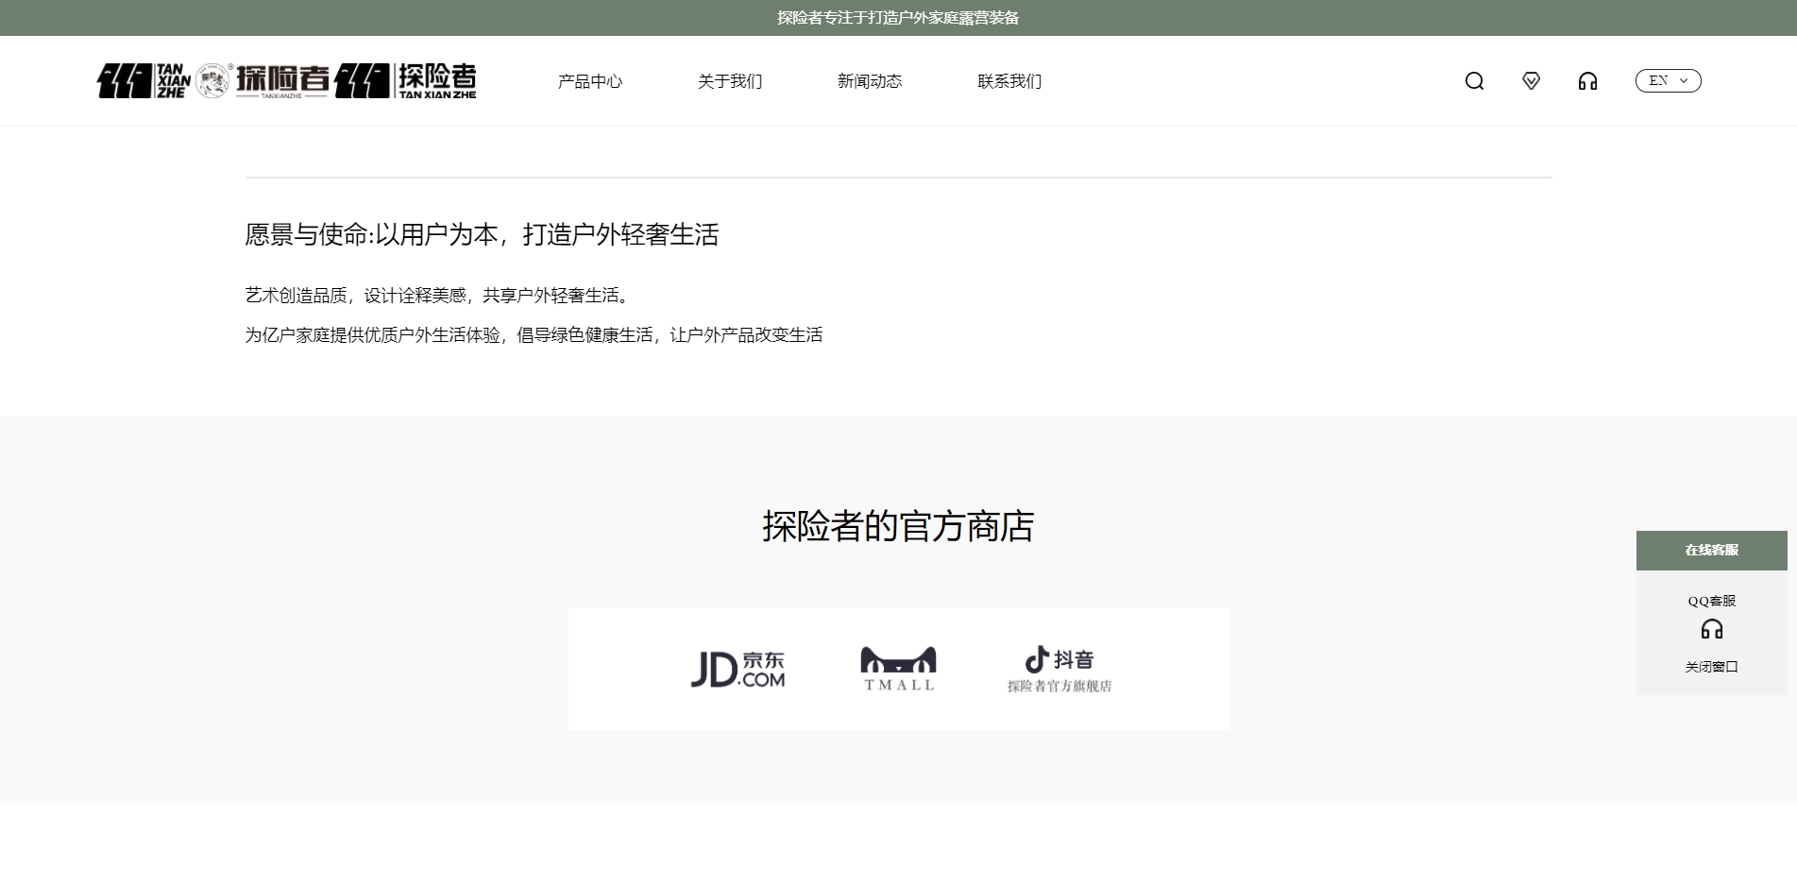This screenshot has height=885, width=1797.
Task: Click the headset support icon in header
Action: 1587,81
